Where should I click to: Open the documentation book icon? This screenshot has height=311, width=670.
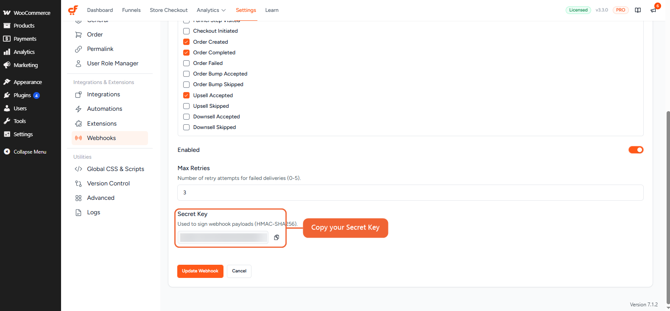click(638, 10)
